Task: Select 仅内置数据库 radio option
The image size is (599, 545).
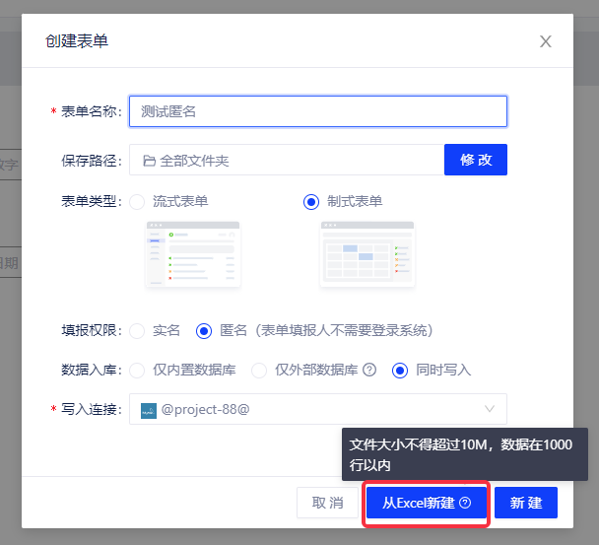Action: [137, 371]
